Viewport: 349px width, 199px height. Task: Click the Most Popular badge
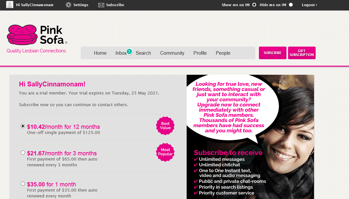pyautogui.click(x=165, y=152)
